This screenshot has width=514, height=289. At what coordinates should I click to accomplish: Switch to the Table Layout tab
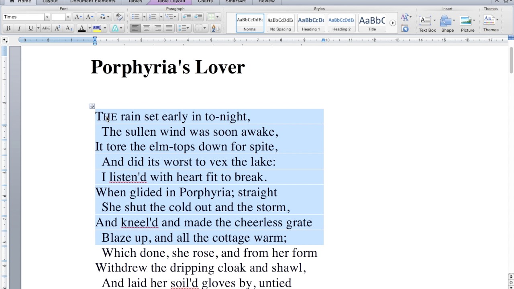point(171,2)
